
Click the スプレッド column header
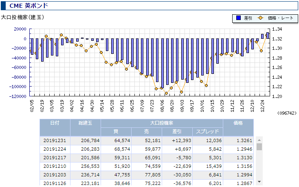[x=207, y=131]
